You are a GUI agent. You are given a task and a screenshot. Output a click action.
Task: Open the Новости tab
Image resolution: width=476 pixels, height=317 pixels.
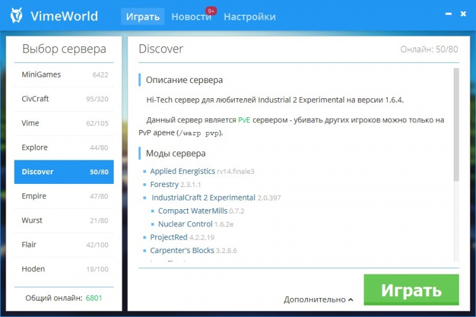[191, 16]
